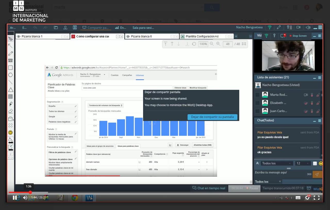
Task: Select the pencil drawing tool
Action: point(11,53)
